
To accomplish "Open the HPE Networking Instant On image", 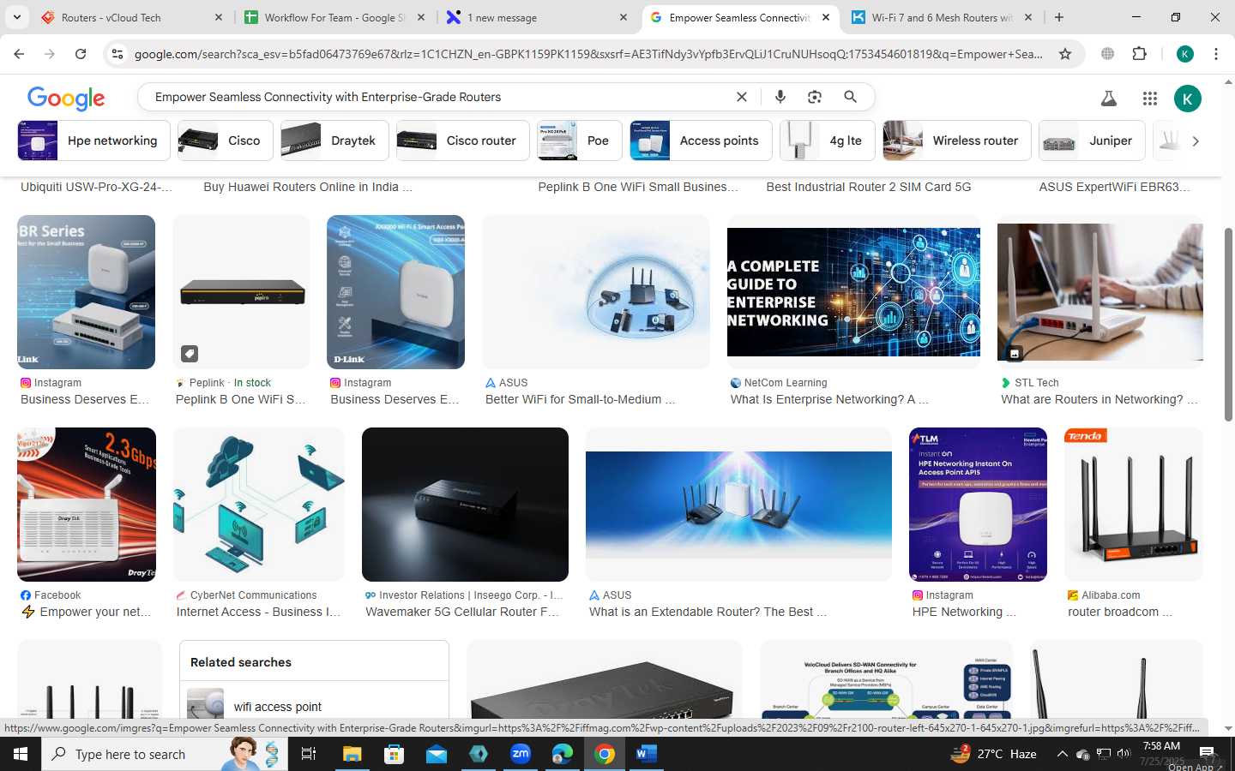I will pos(978,505).
